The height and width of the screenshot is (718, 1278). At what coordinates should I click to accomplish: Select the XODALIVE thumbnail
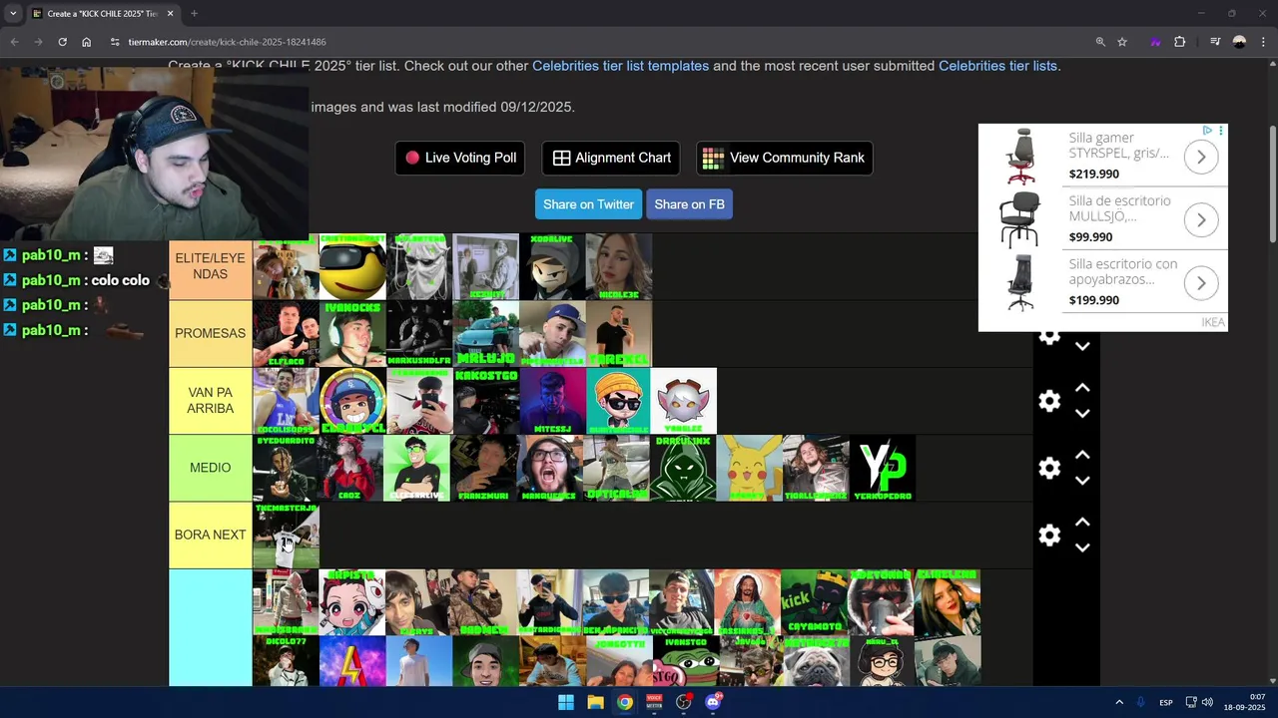(x=552, y=266)
